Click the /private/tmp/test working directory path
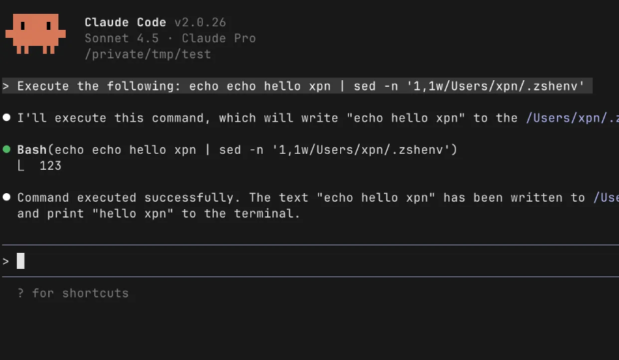The height and width of the screenshot is (360, 619). pos(147,54)
